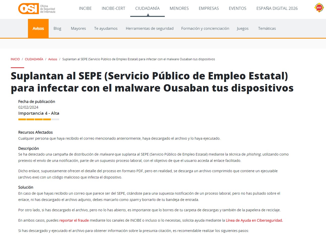This screenshot has height=236, width=326.
Task: Click the publication date 02/02/2024
Action: pyautogui.click(x=28, y=107)
